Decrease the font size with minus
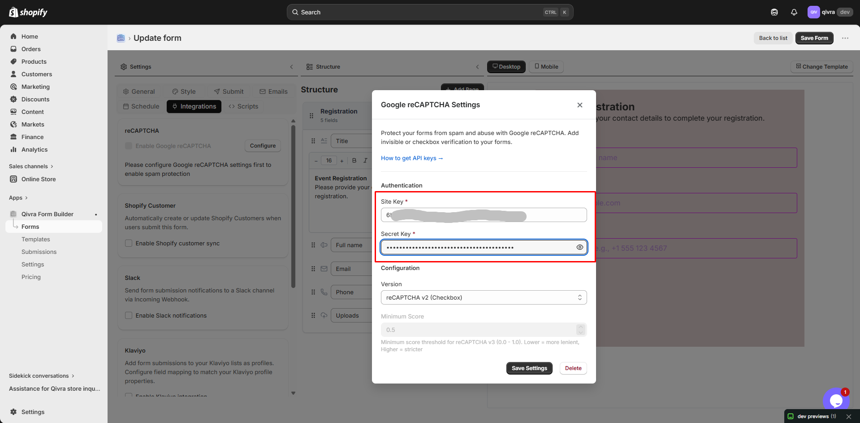 click(316, 161)
